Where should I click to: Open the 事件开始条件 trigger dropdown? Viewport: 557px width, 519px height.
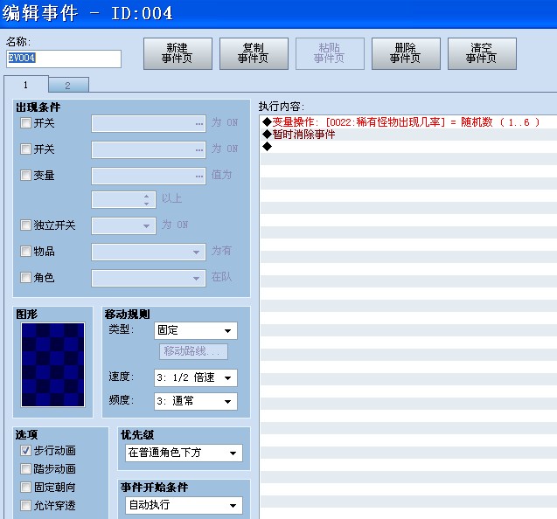click(x=184, y=505)
